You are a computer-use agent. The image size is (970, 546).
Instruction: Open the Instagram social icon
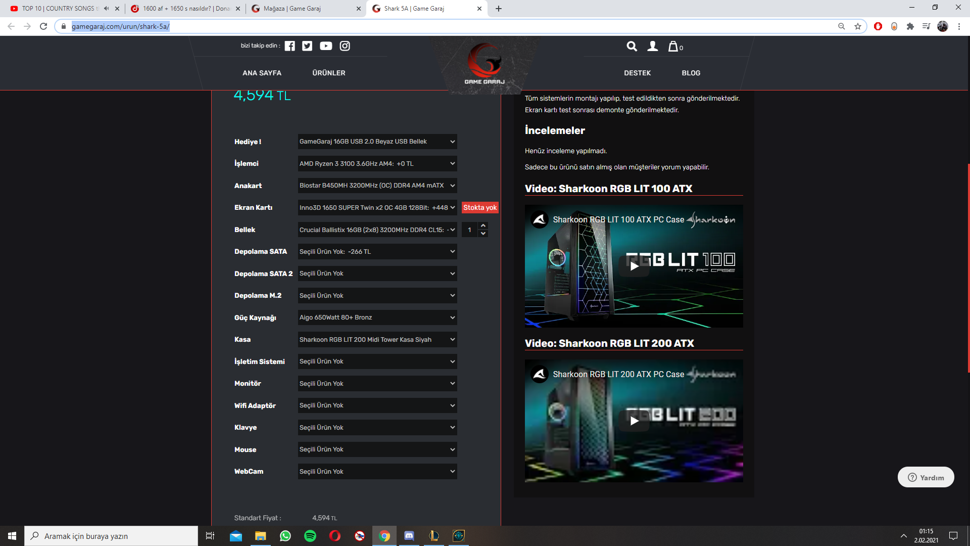coord(345,46)
